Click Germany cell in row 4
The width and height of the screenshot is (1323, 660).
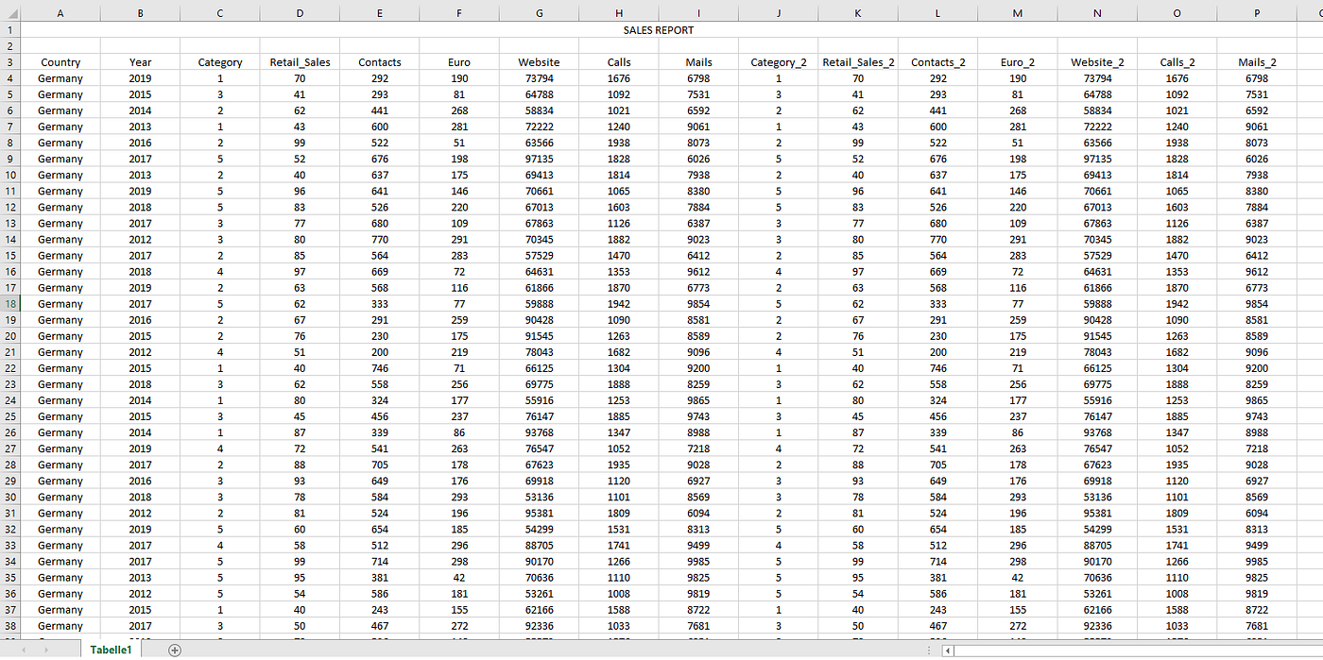pos(60,78)
